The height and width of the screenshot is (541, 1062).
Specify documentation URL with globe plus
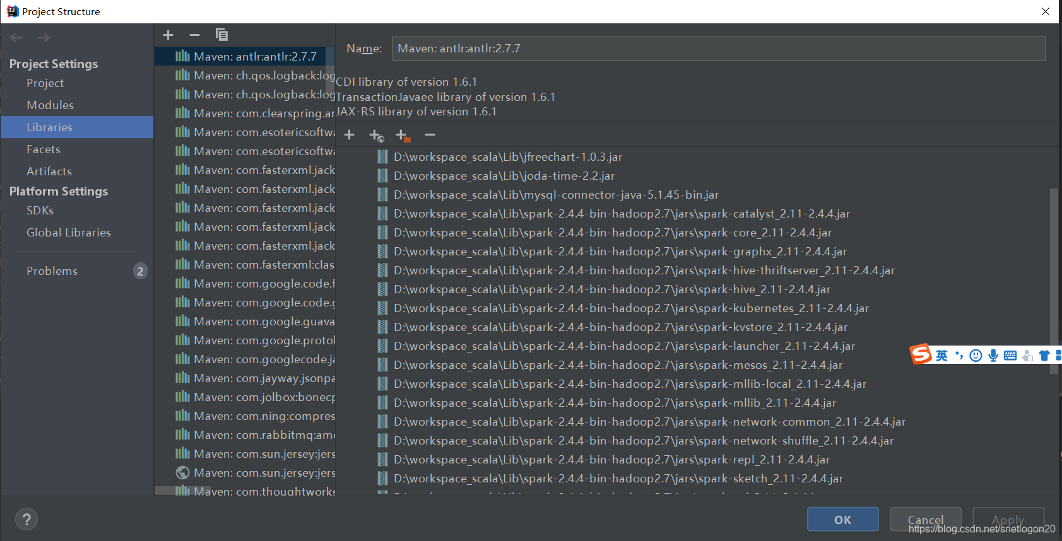[376, 136]
